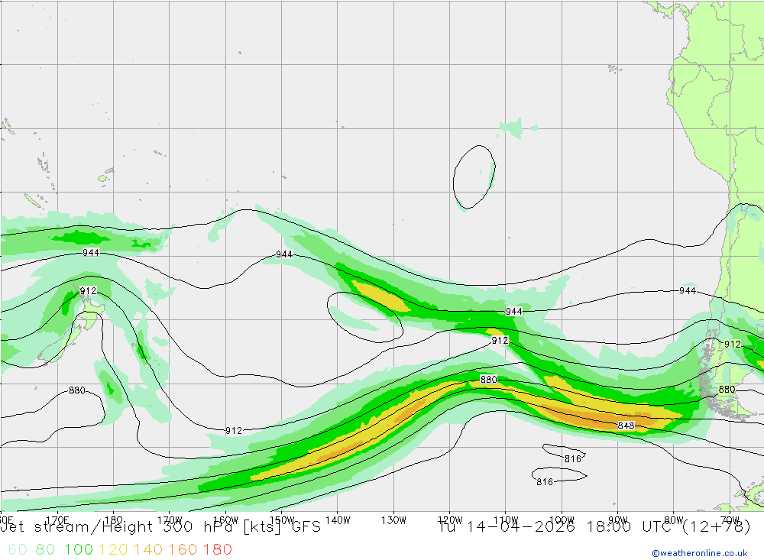Click the 170E longitude axis label
764x560 pixels.
coord(57,520)
